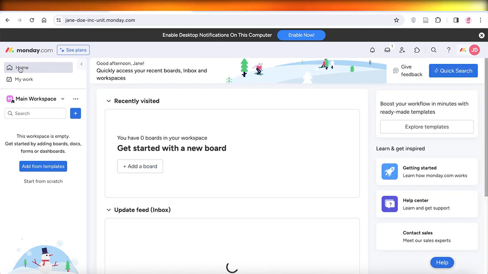
Task: Open the shield extension icon in the browser toolbar
Action: click(413, 20)
